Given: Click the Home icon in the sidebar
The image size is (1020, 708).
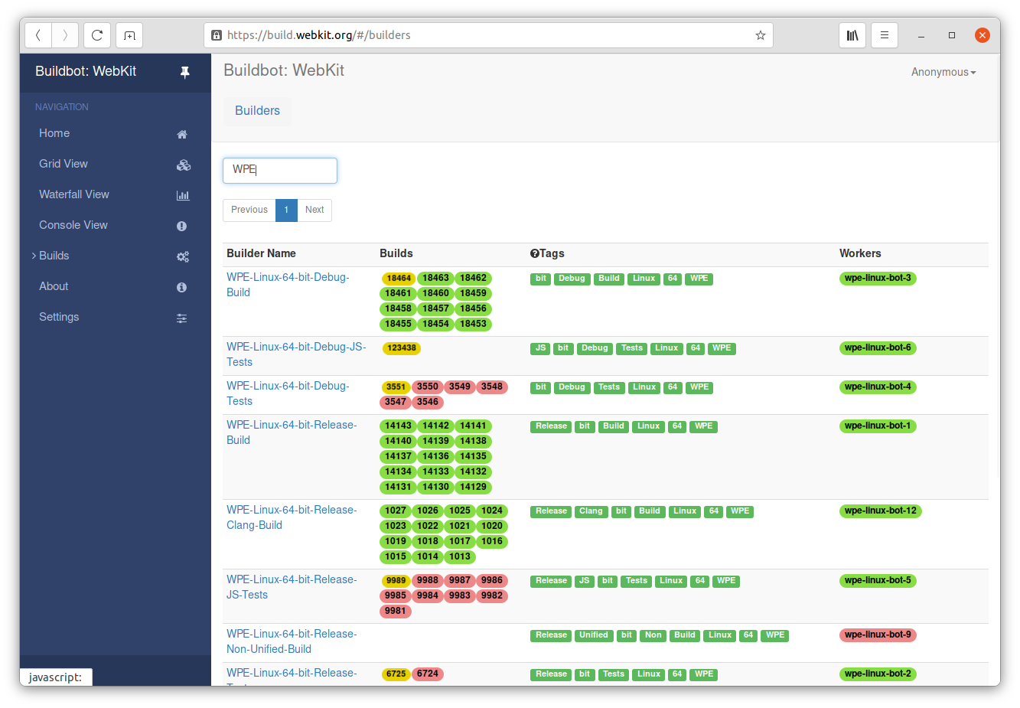Looking at the screenshot, I should point(182,134).
